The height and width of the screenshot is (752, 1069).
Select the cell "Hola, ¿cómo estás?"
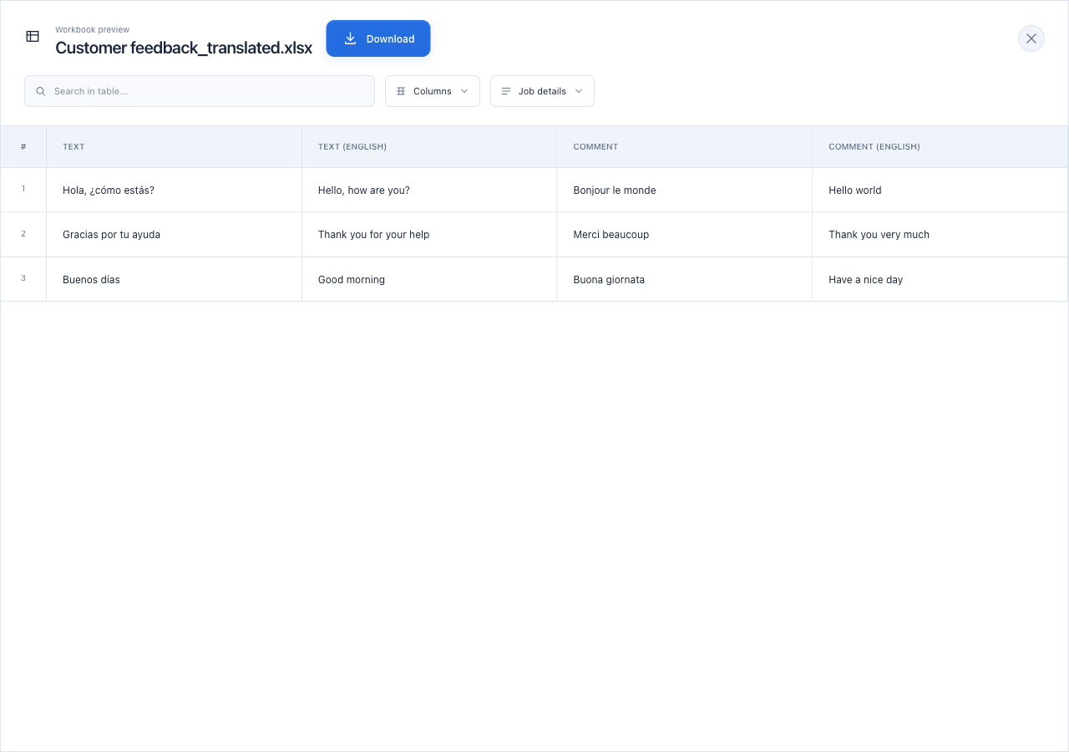tap(174, 191)
